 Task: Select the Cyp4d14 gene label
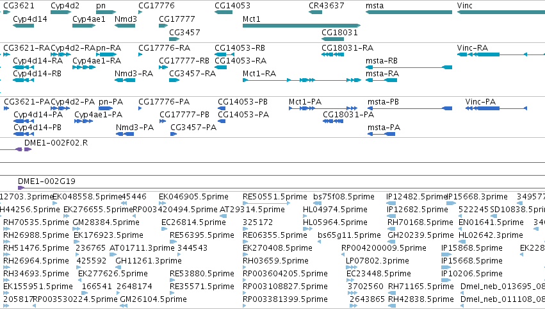30,19
